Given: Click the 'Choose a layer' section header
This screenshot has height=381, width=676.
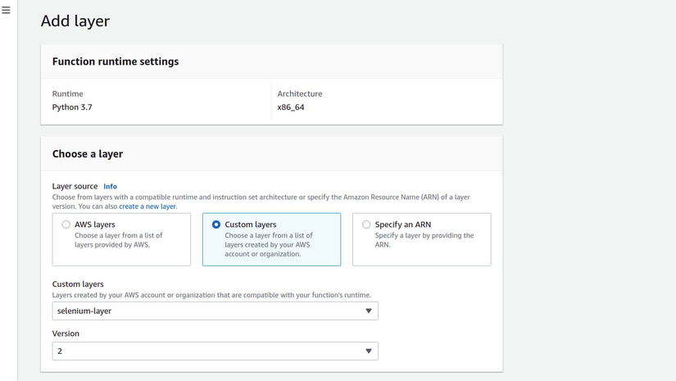Looking at the screenshot, I should (88, 154).
